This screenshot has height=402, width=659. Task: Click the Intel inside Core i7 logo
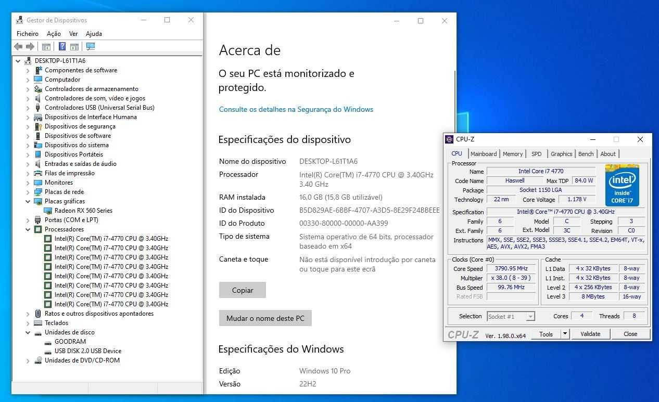click(622, 185)
